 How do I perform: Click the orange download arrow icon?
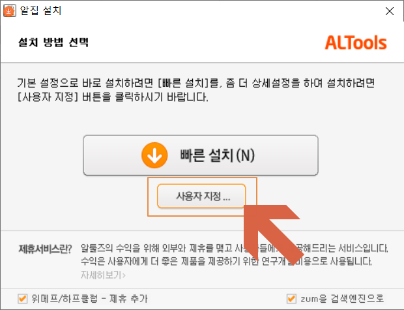click(154, 155)
